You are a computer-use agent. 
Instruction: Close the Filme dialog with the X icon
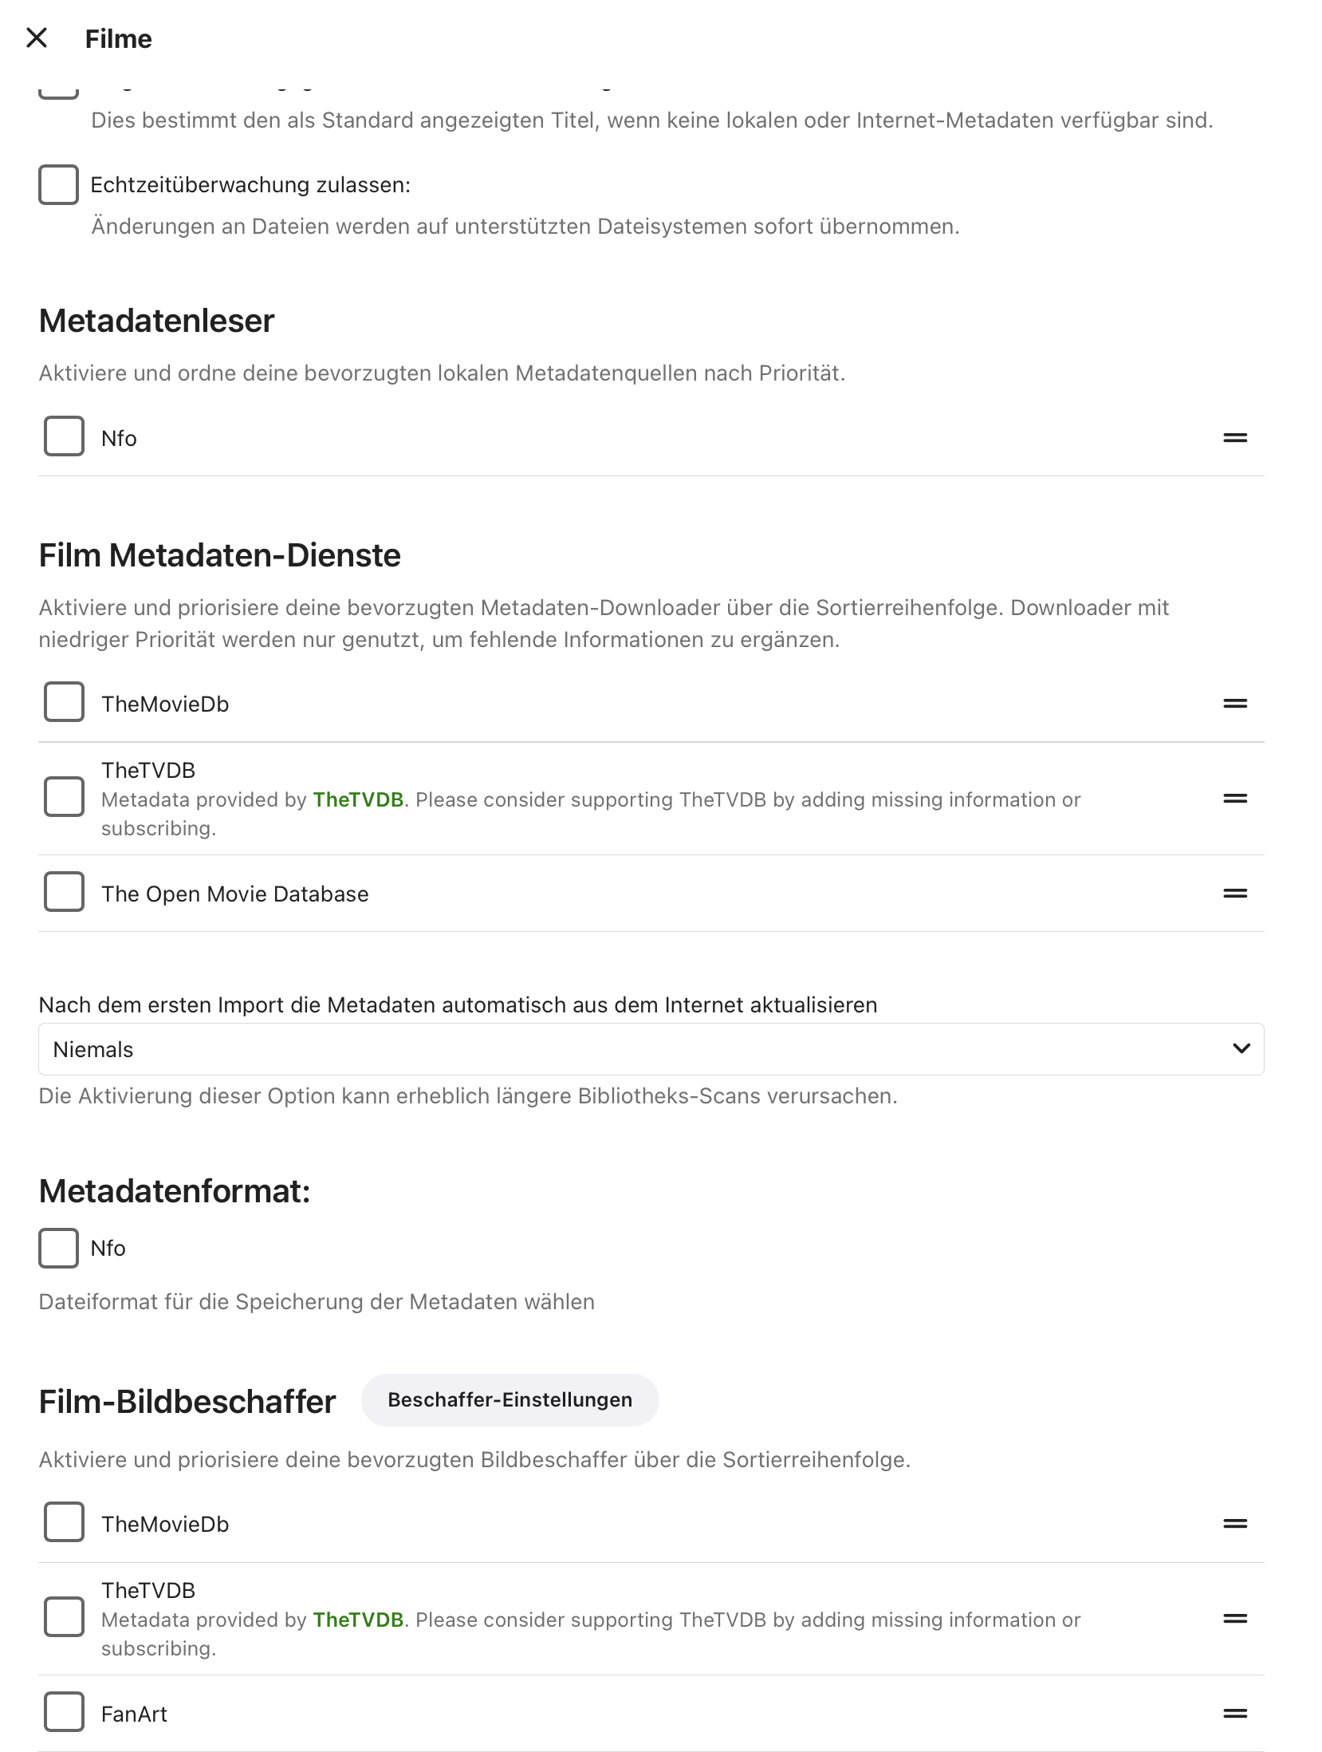[x=37, y=37]
